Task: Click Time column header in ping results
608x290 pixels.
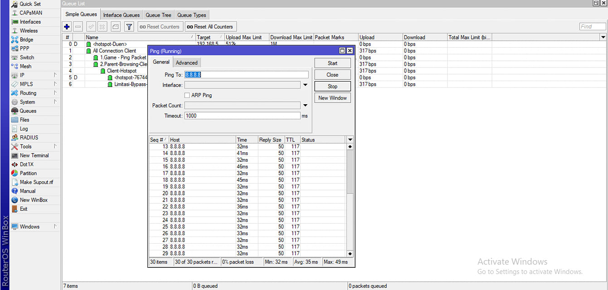Action: 247,140
